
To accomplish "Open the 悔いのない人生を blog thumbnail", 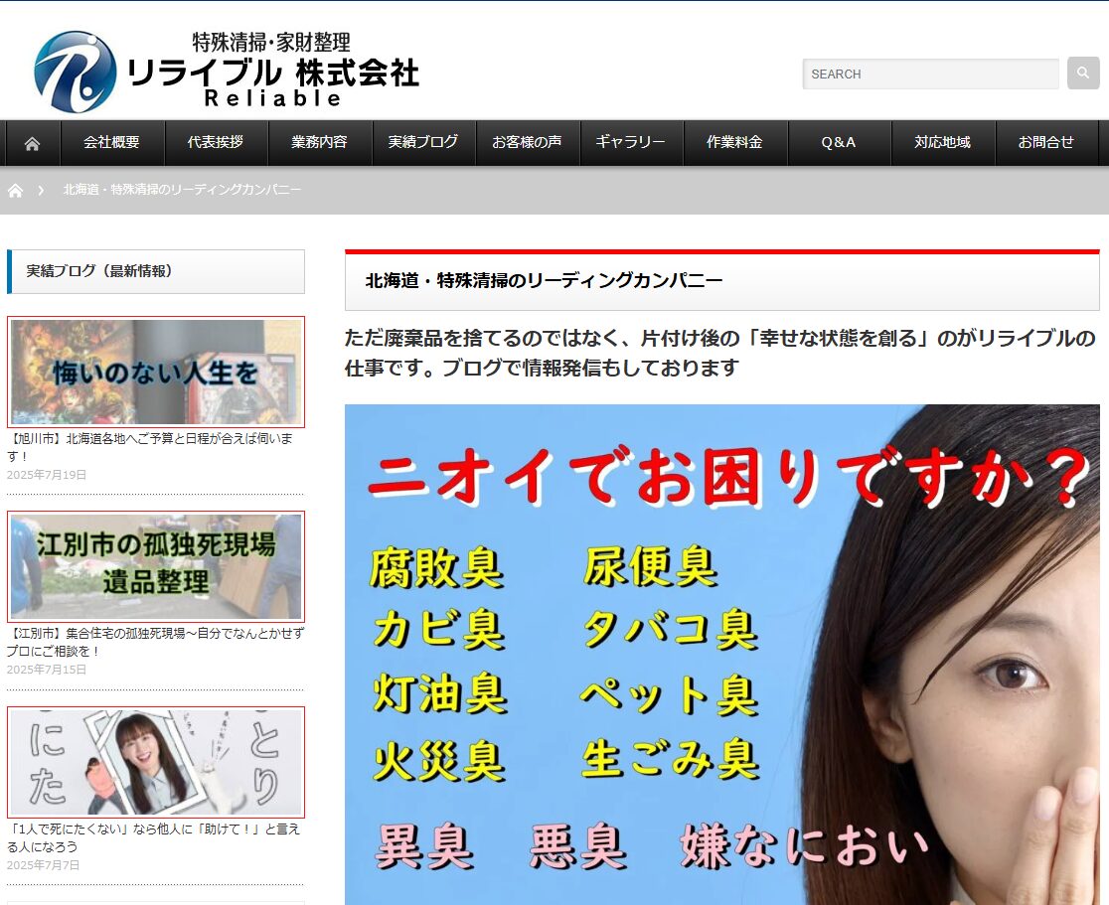I will tap(156, 372).
